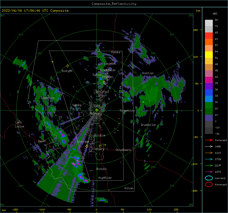Click the Sylvan label on the map
This screenshot has height=213, width=228.
coord(97,75)
